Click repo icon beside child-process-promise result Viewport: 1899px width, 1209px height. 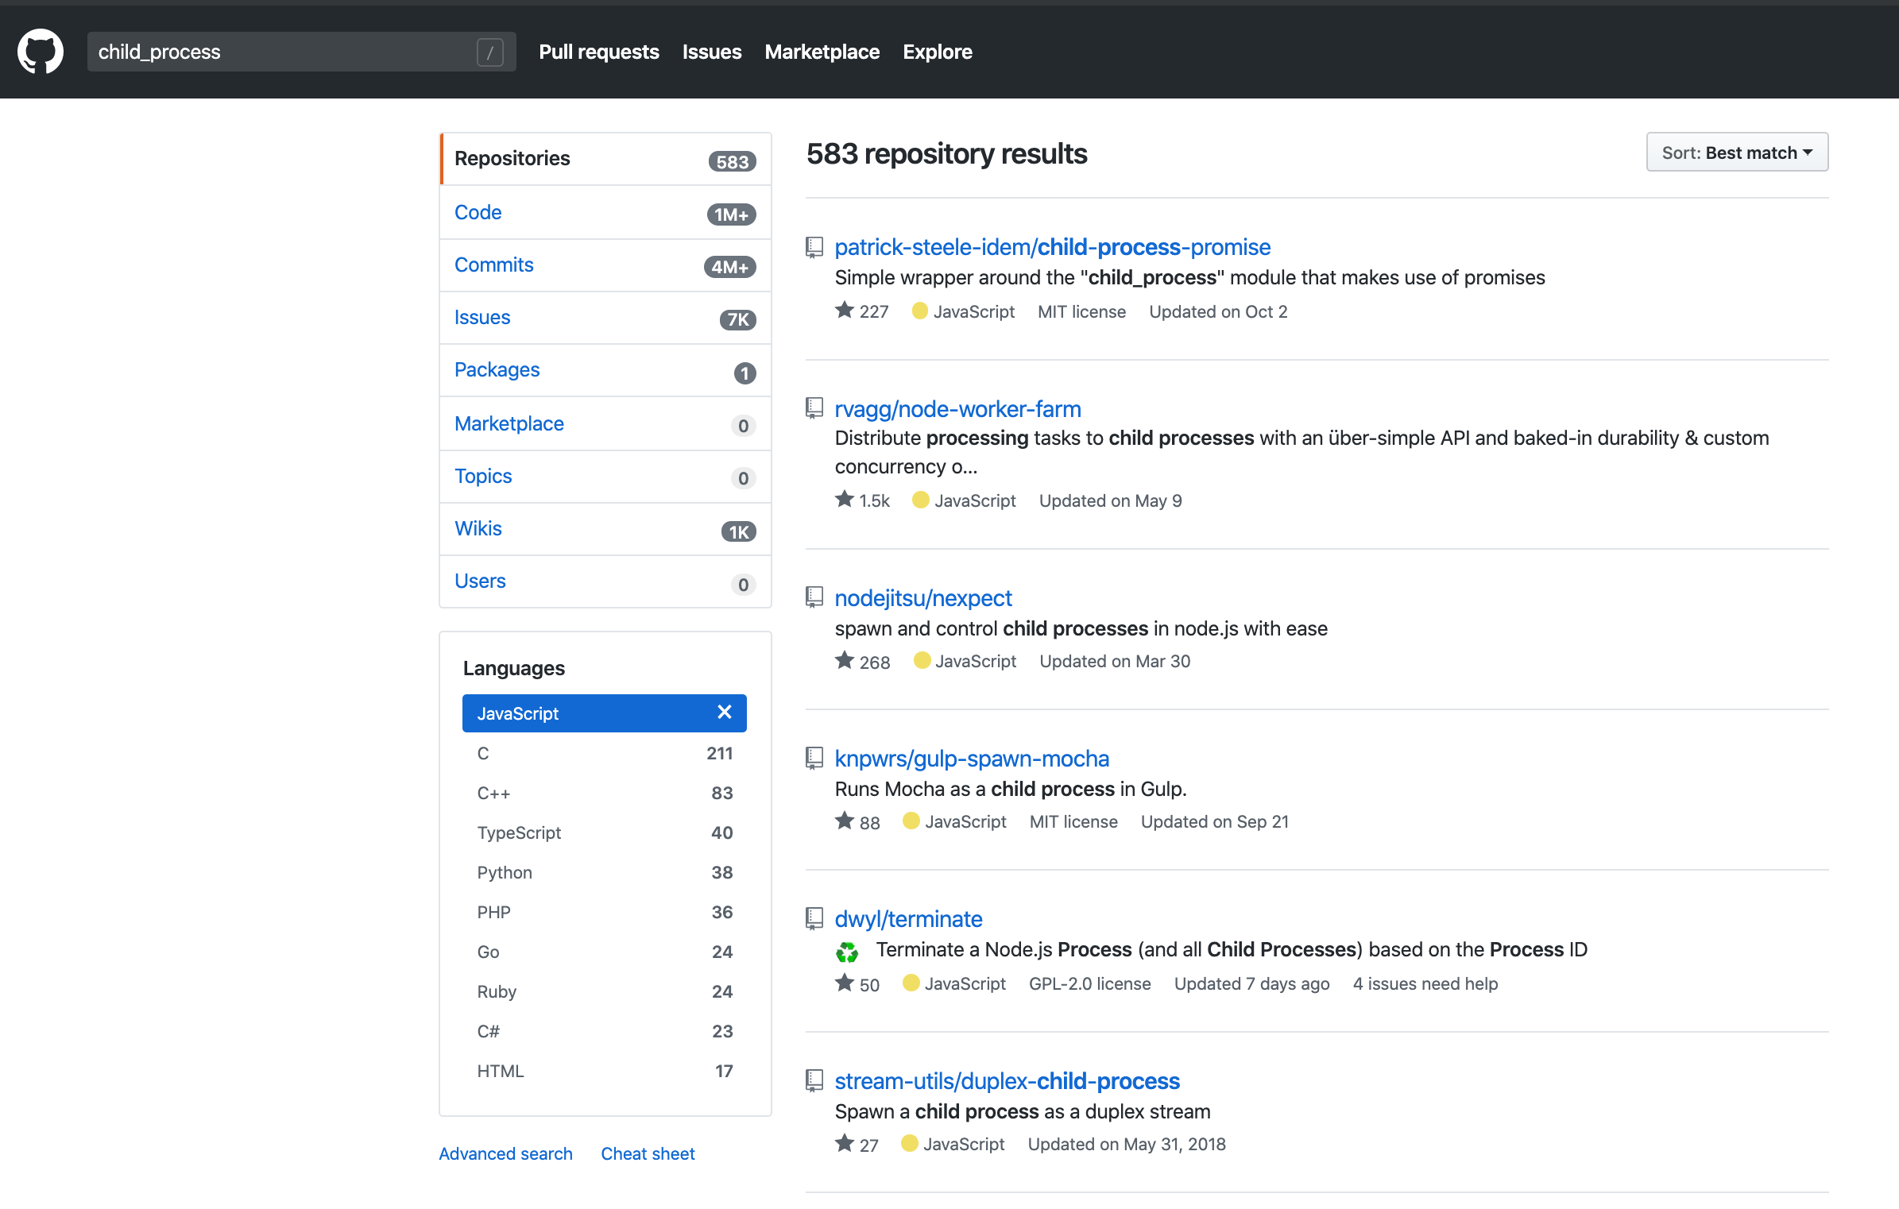coord(814,247)
